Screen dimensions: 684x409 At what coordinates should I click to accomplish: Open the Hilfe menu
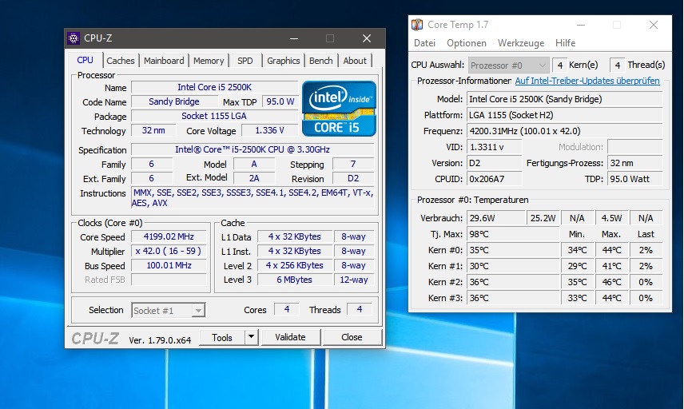click(566, 43)
